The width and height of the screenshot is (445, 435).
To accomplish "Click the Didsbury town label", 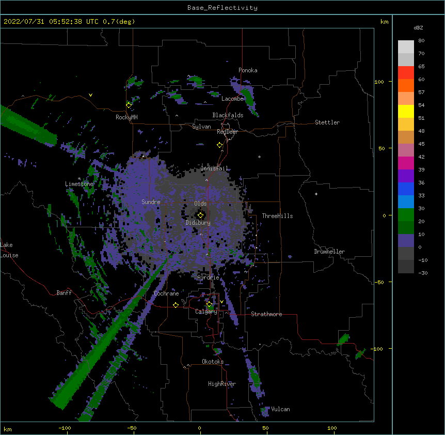I will tap(198, 223).
